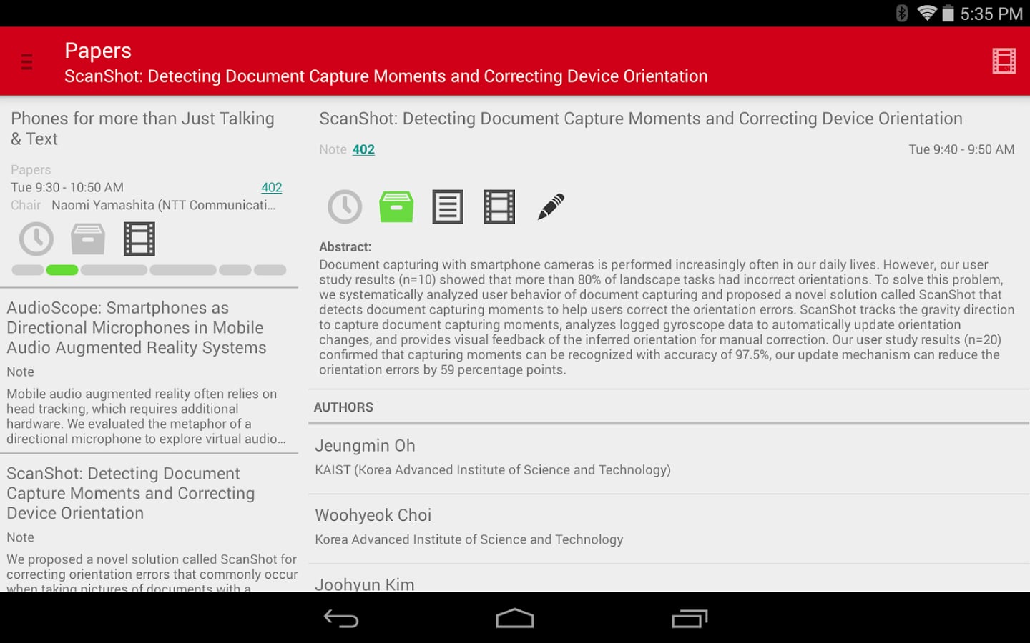
Task: Tap the gray archive box icon in session panel
Action: click(88, 239)
